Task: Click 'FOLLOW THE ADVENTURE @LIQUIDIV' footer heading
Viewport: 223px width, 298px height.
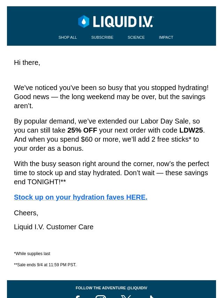Action: coord(111,288)
